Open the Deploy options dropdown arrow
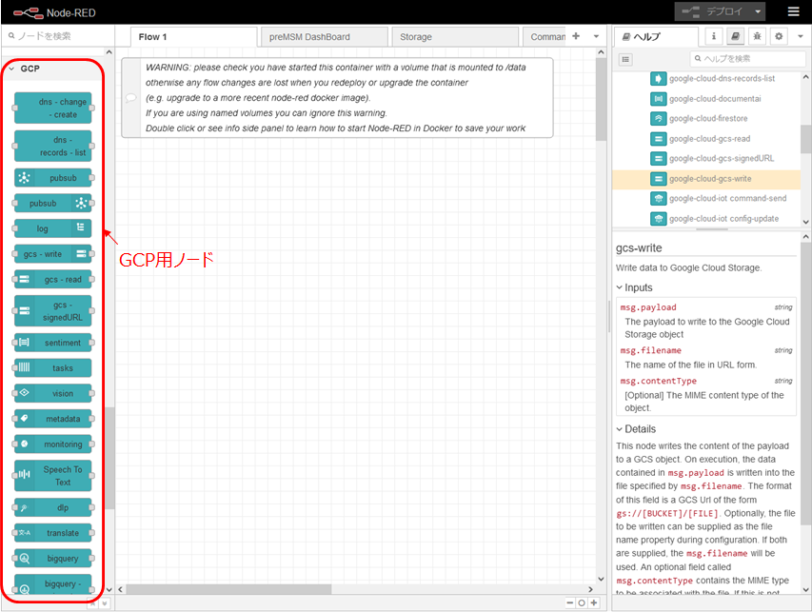Image resolution: width=812 pixels, height=612 pixels. tap(757, 11)
